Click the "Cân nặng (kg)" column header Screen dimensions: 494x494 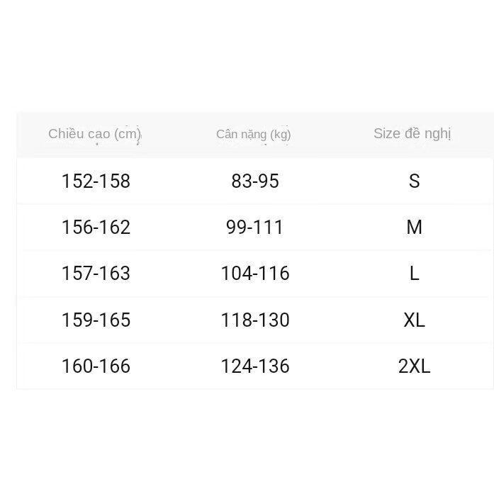point(253,134)
